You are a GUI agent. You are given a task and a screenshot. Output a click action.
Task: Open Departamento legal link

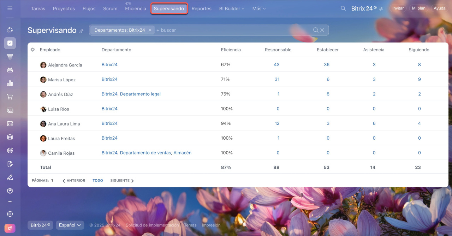pos(140,94)
